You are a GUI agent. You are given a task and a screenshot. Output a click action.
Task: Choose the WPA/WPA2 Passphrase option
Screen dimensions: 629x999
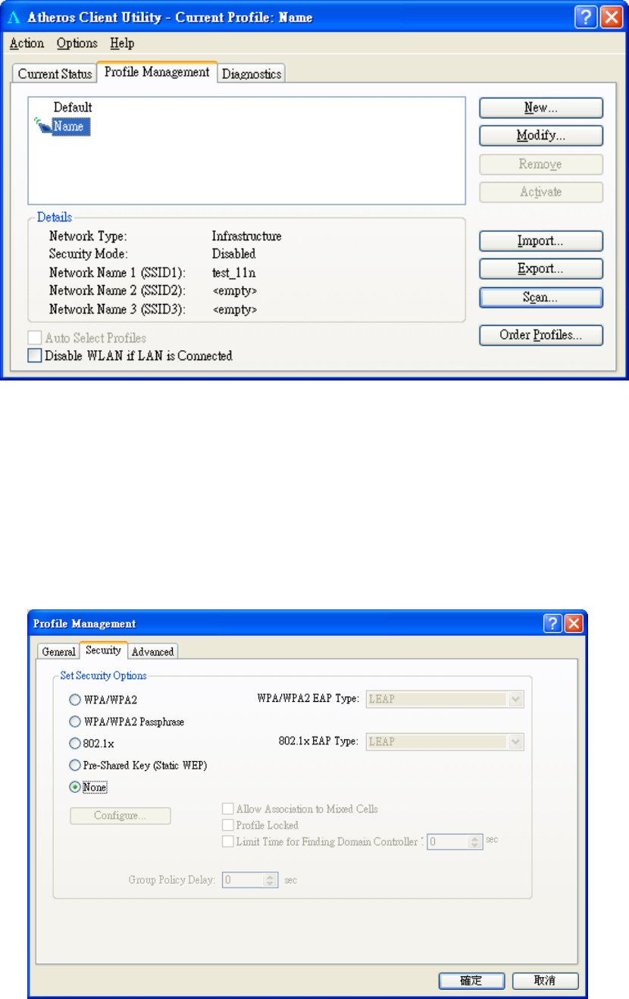pyautogui.click(x=75, y=722)
